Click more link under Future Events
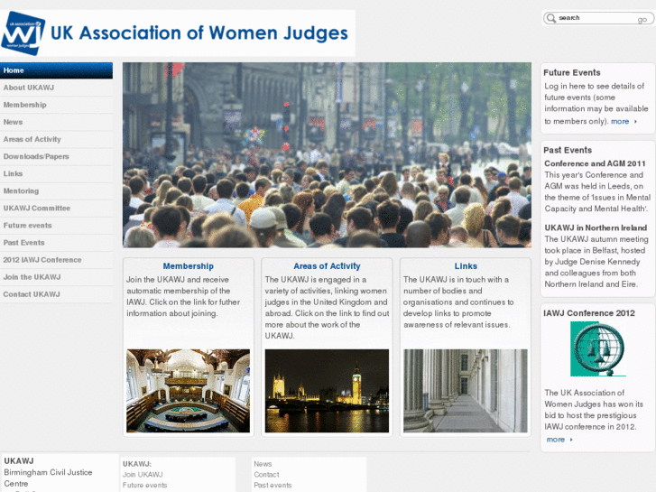The width and height of the screenshot is (656, 492). pos(620,122)
